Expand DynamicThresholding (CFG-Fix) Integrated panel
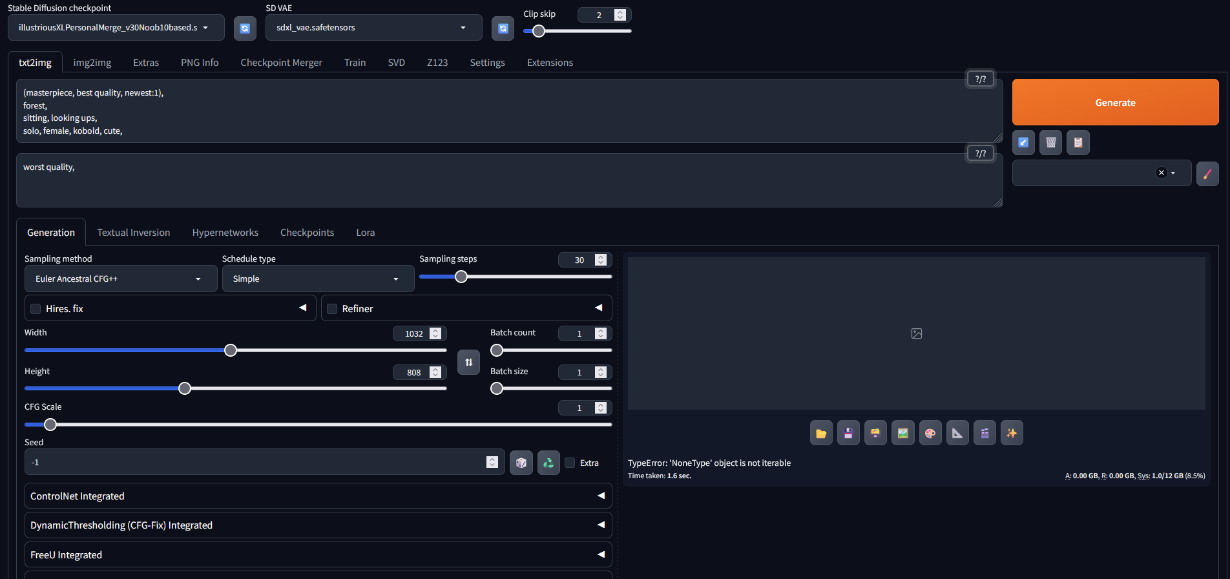 [318, 525]
